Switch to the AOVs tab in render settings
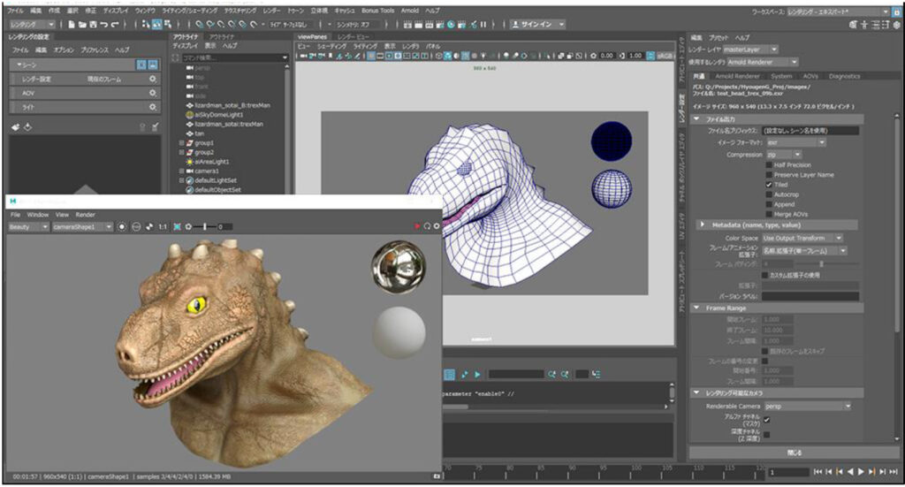 tap(810, 76)
